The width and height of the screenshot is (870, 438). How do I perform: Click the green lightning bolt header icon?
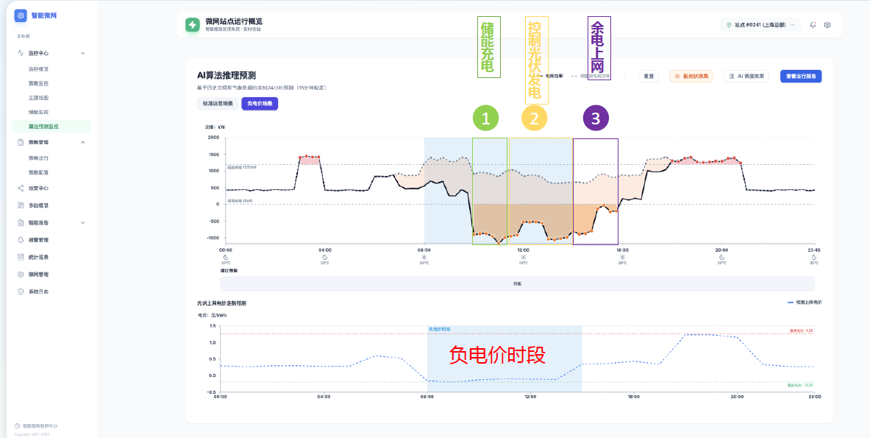(193, 24)
